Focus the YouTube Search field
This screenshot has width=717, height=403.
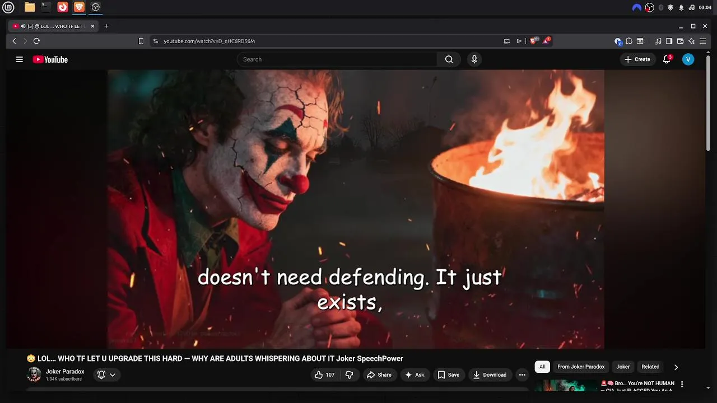point(337,59)
